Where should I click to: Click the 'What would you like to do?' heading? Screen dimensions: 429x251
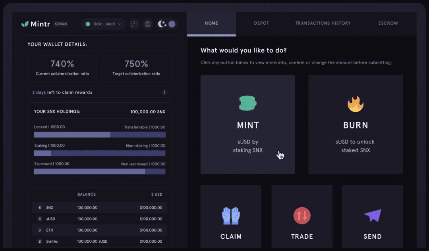tap(243, 50)
